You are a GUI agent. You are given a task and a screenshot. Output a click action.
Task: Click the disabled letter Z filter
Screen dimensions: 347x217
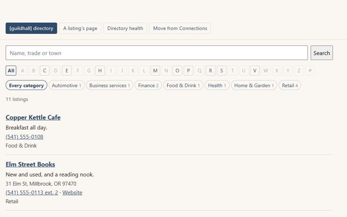[299, 70]
